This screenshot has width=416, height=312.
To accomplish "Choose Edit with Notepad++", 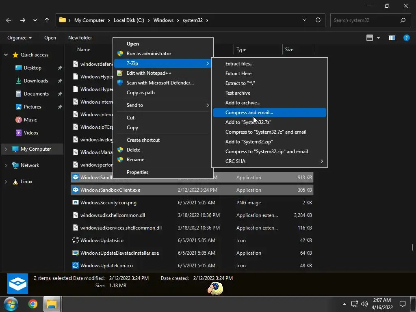I will 163,73.
